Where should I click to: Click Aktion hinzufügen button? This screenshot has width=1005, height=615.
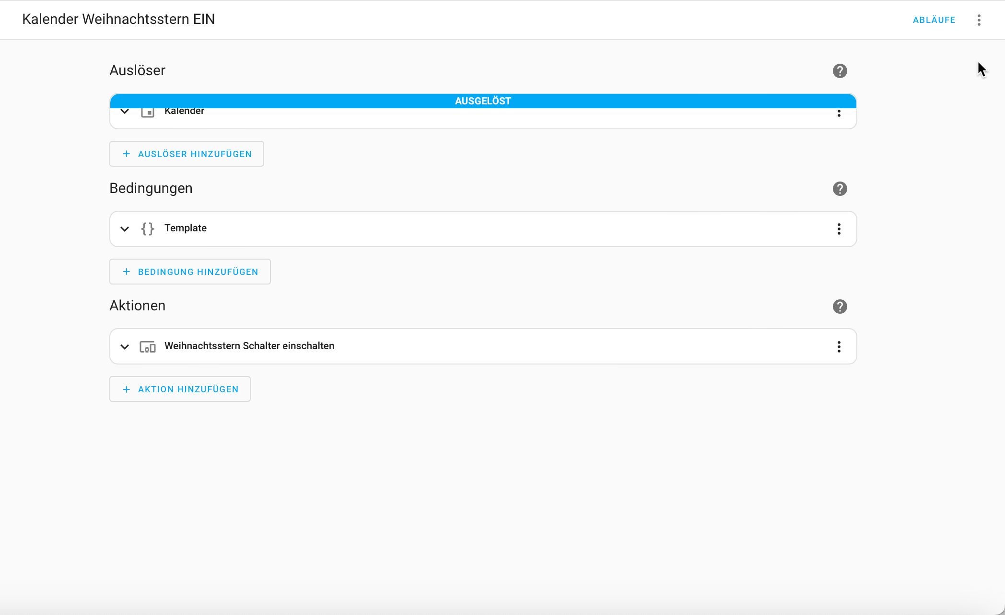point(180,389)
